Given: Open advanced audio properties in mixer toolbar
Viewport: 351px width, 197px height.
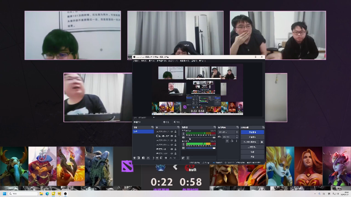Looking at the screenshot, I should click(183, 158).
